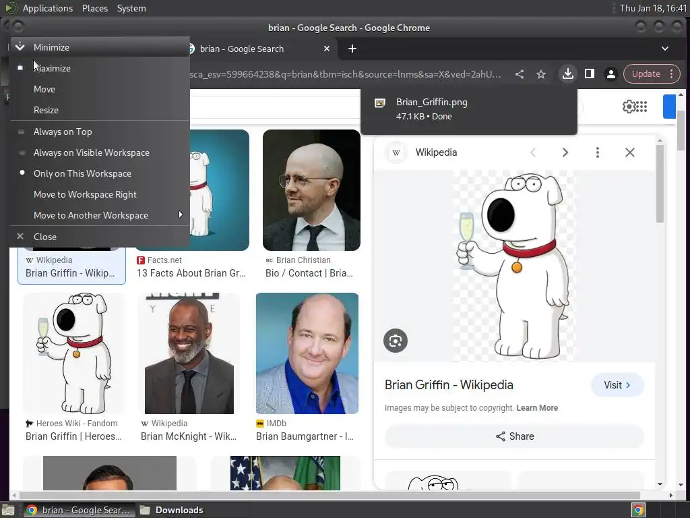The height and width of the screenshot is (518, 690).
Task: Toggle Chrome side panel icon
Action: (x=589, y=74)
